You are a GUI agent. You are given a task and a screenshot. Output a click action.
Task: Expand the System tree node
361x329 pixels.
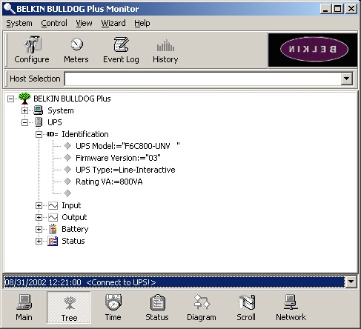click(24, 110)
